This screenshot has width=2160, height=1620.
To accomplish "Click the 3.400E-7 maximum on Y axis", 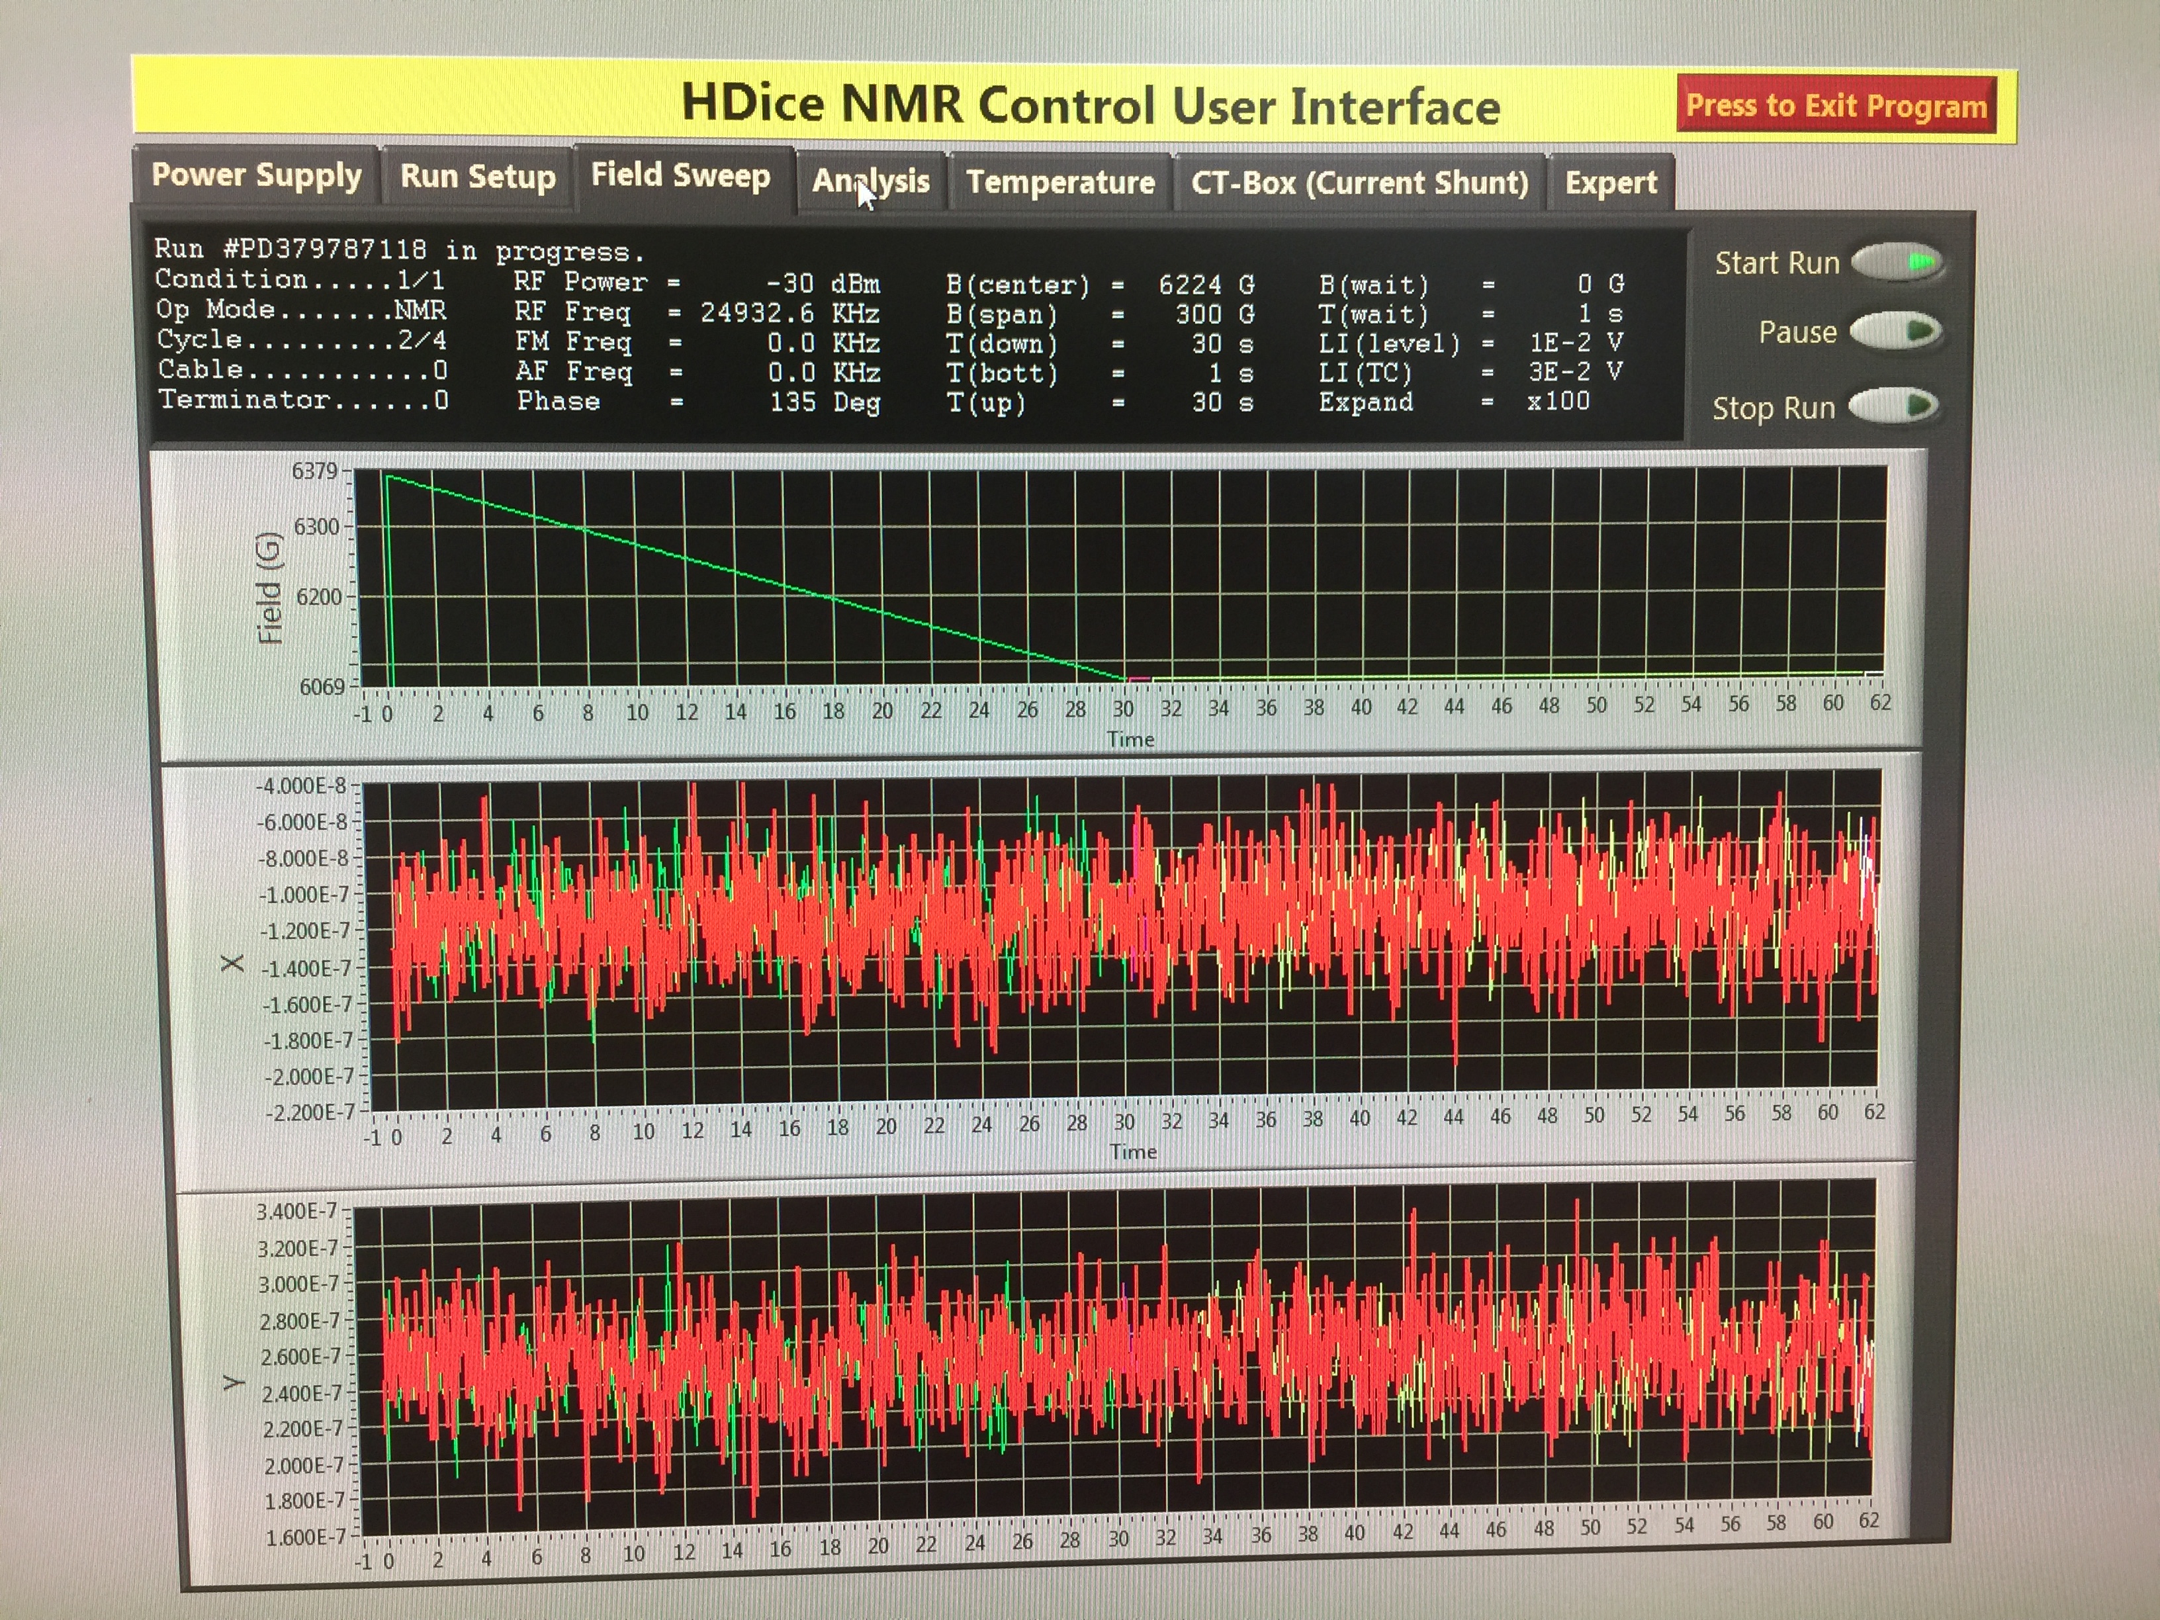I will 296,1212.
